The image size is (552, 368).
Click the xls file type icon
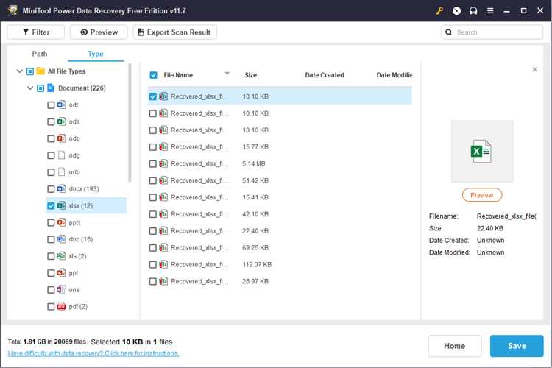[x=62, y=256]
